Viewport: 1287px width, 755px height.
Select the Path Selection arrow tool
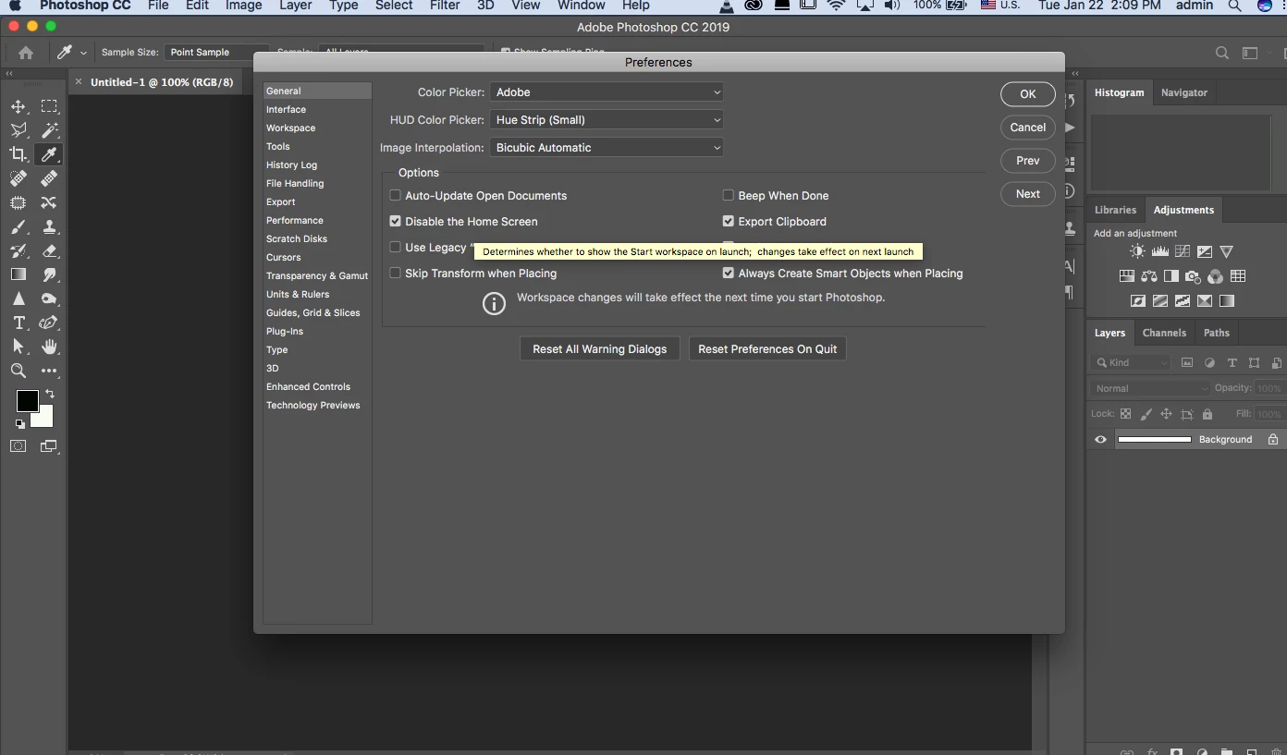[18, 347]
